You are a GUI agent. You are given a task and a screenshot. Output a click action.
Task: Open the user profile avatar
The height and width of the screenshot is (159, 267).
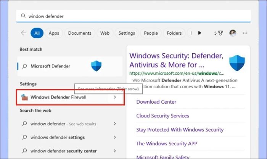233,33
